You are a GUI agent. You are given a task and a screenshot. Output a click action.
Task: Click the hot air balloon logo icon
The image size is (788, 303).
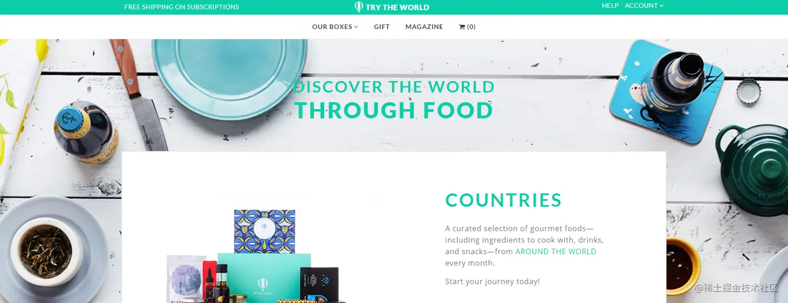tap(359, 7)
